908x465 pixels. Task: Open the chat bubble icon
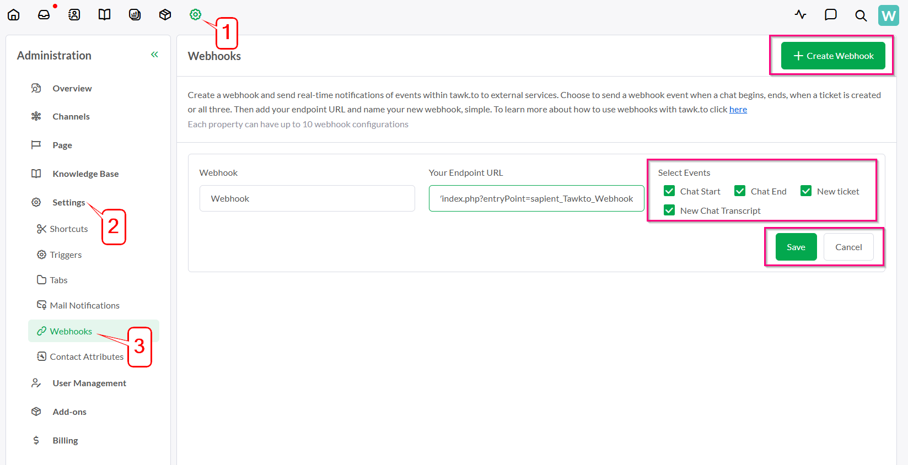tap(830, 15)
